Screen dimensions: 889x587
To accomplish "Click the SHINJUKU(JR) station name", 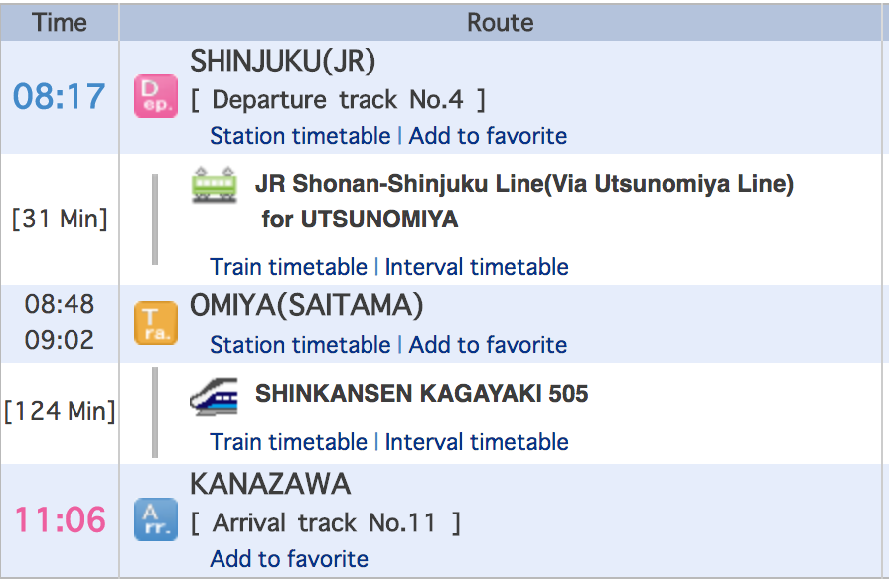I will (x=283, y=62).
